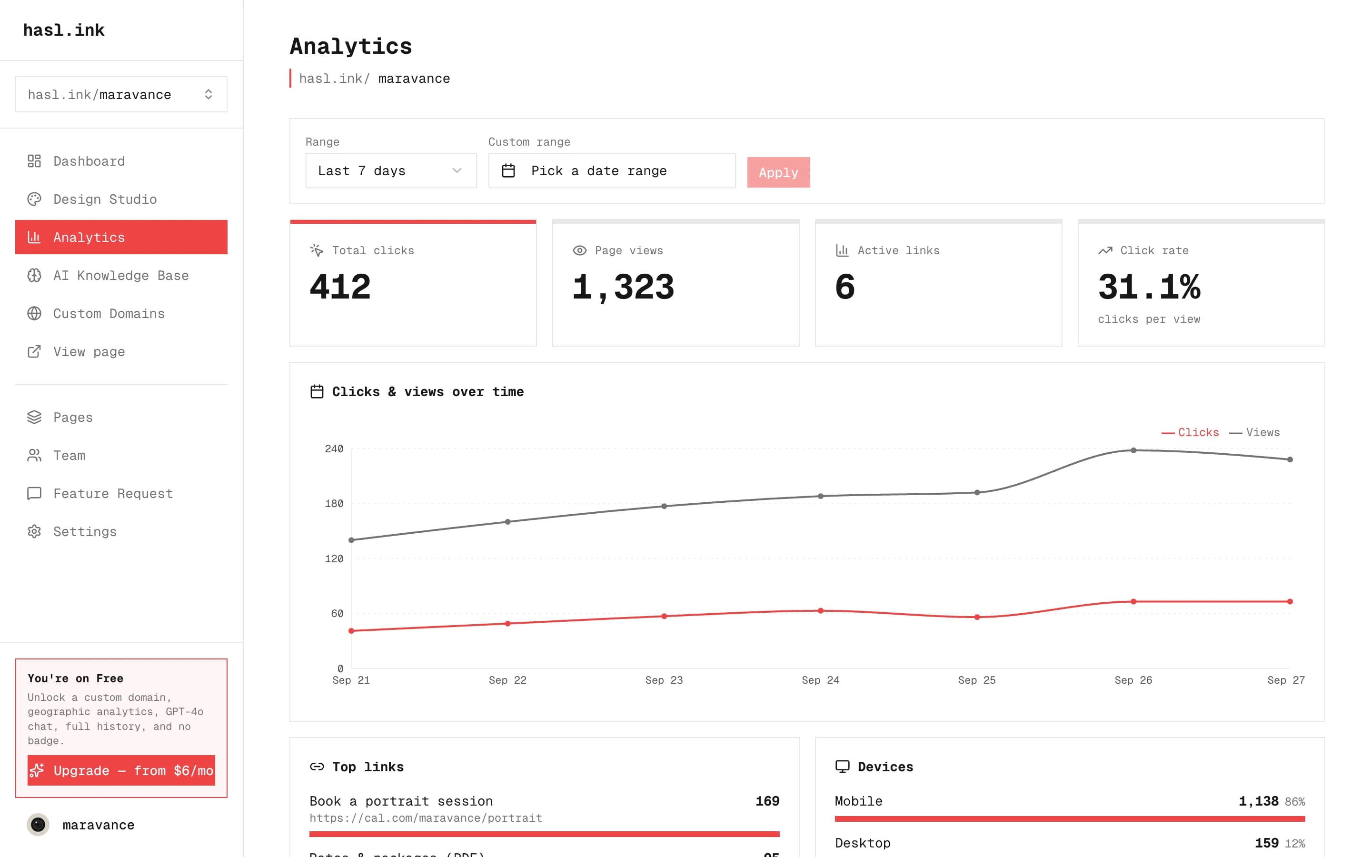Image resolution: width=1371 pixels, height=857 pixels.
Task: Open Custom Domains section
Action: click(x=121, y=313)
